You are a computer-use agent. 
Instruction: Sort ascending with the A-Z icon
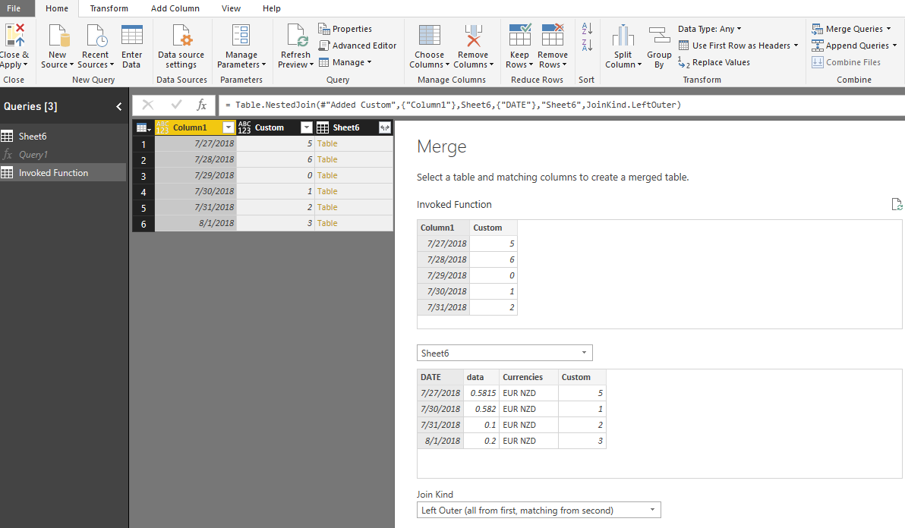(587, 28)
